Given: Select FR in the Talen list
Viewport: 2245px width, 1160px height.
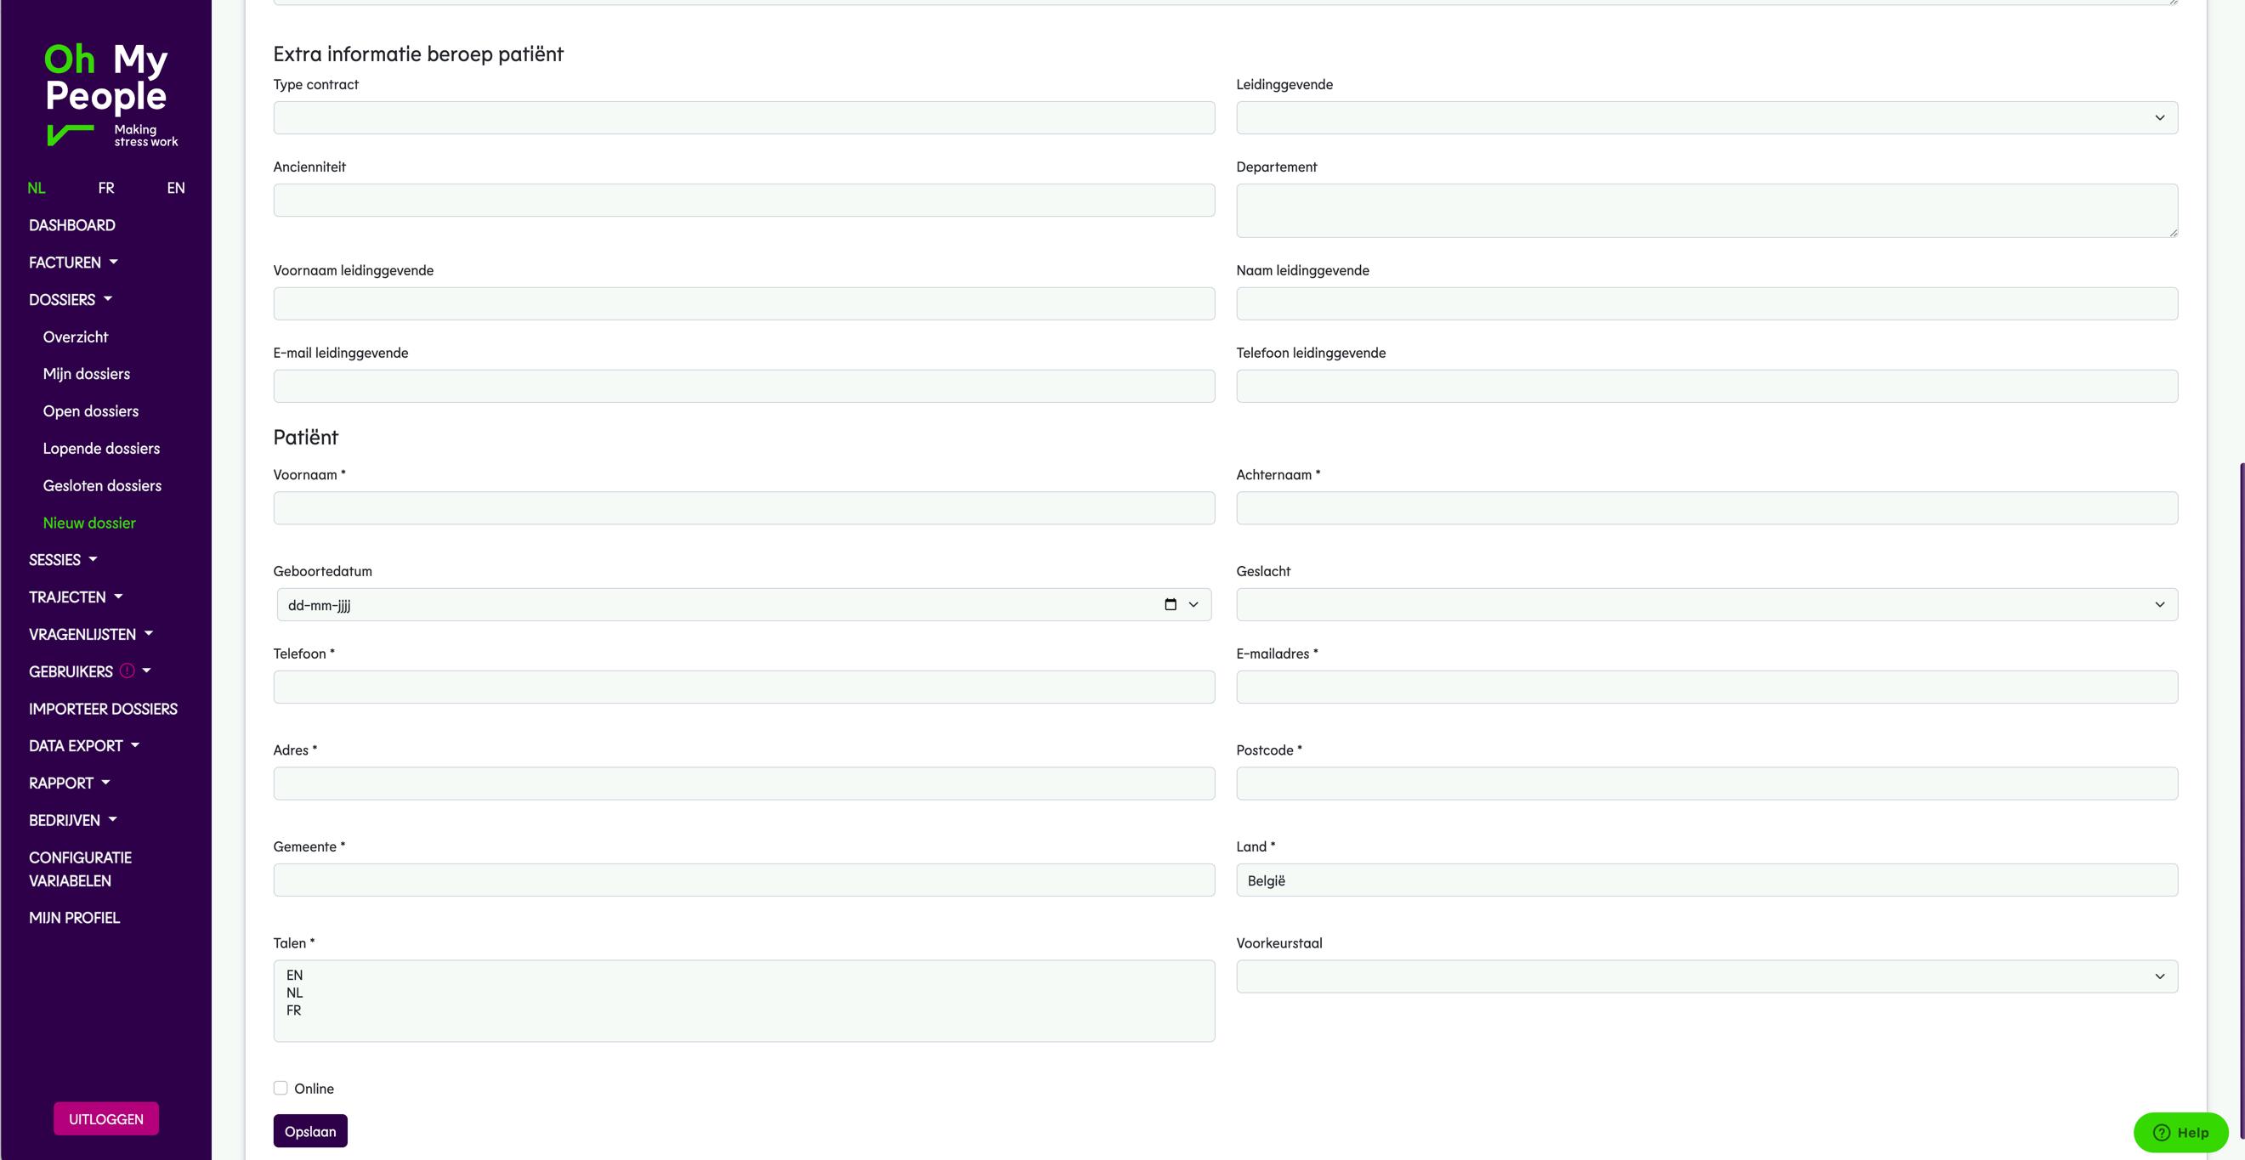Looking at the screenshot, I should 294,1010.
